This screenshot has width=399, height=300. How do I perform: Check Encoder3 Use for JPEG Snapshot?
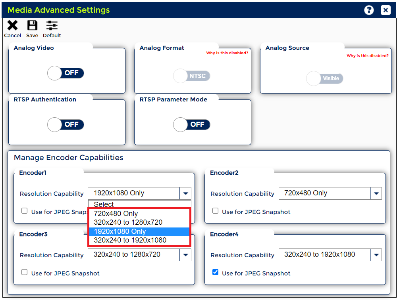pyautogui.click(x=25, y=272)
